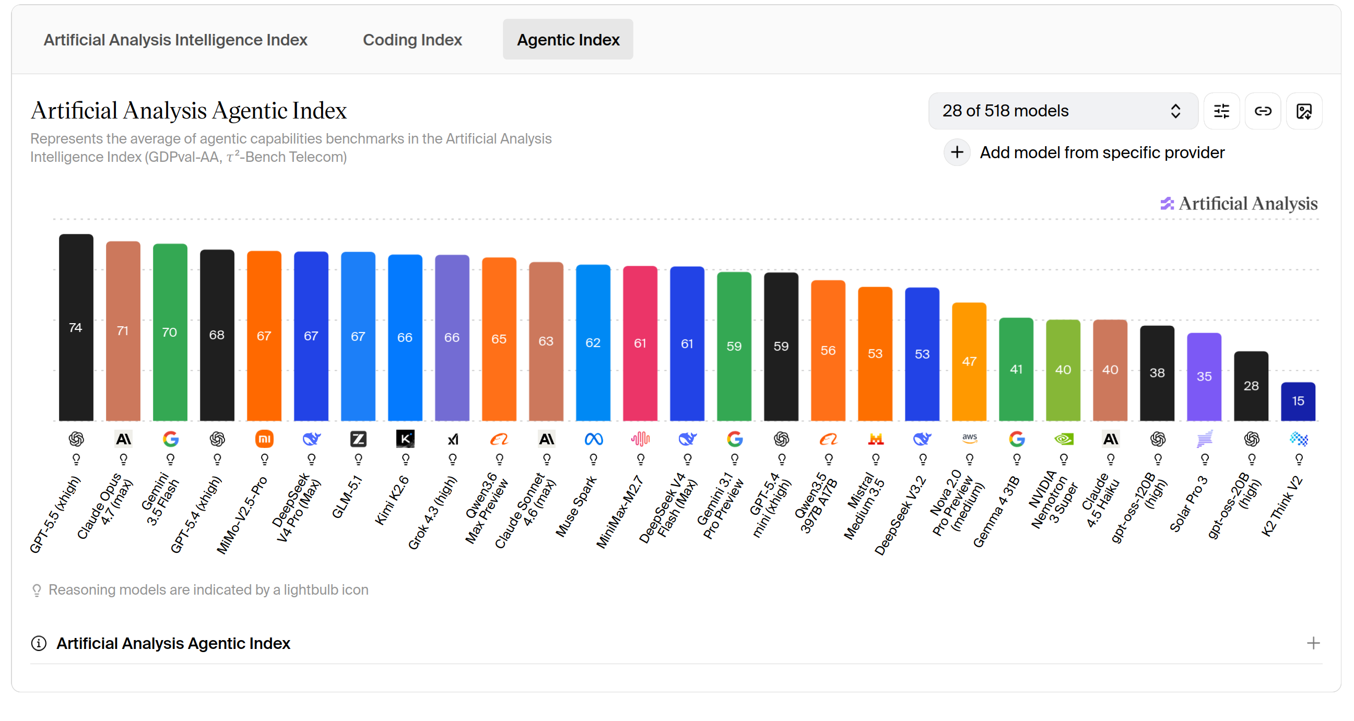The width and height of the screenshot is (1354, 721).
Task: Click the NVIDIA logo under Nemotron 3 Super
Action: (x=1063, y=439)
